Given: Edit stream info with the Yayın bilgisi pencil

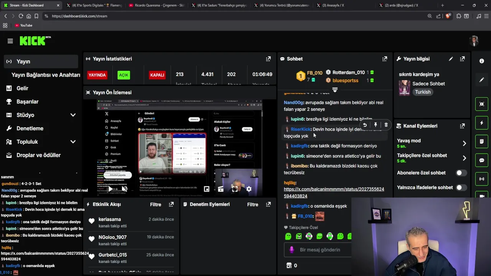Looking at the screenshot, I should (451, 59).
